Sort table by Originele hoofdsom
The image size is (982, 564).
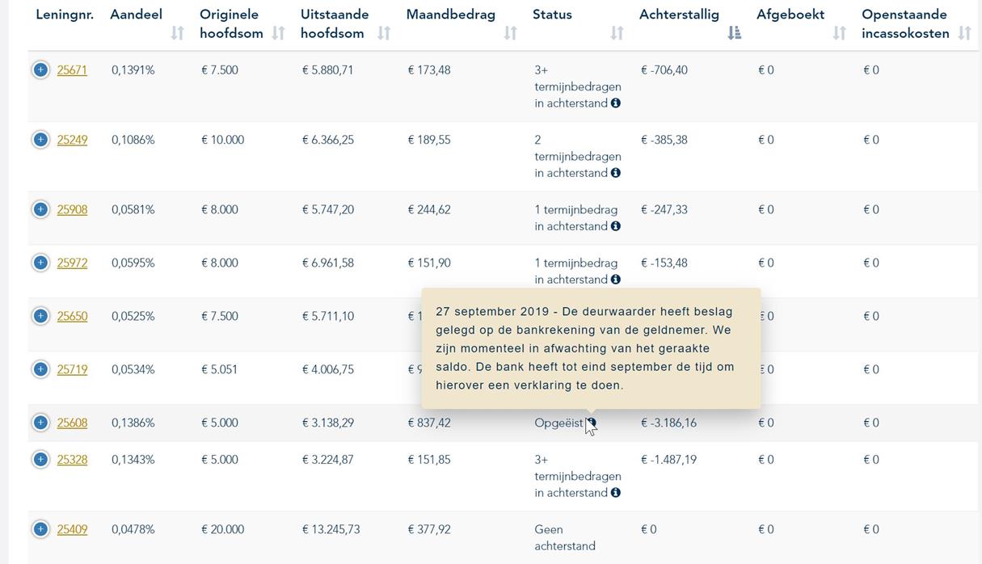pos(278,33)
